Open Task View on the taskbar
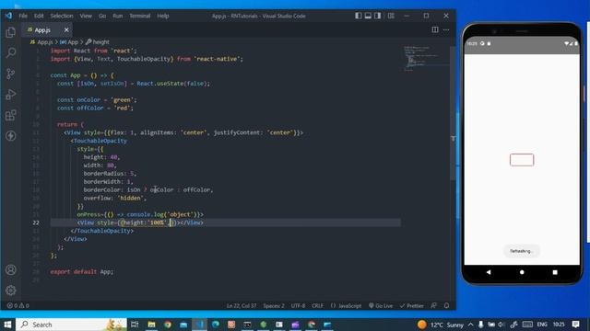This screenshot has height=331, width=590. coord(135,325)
